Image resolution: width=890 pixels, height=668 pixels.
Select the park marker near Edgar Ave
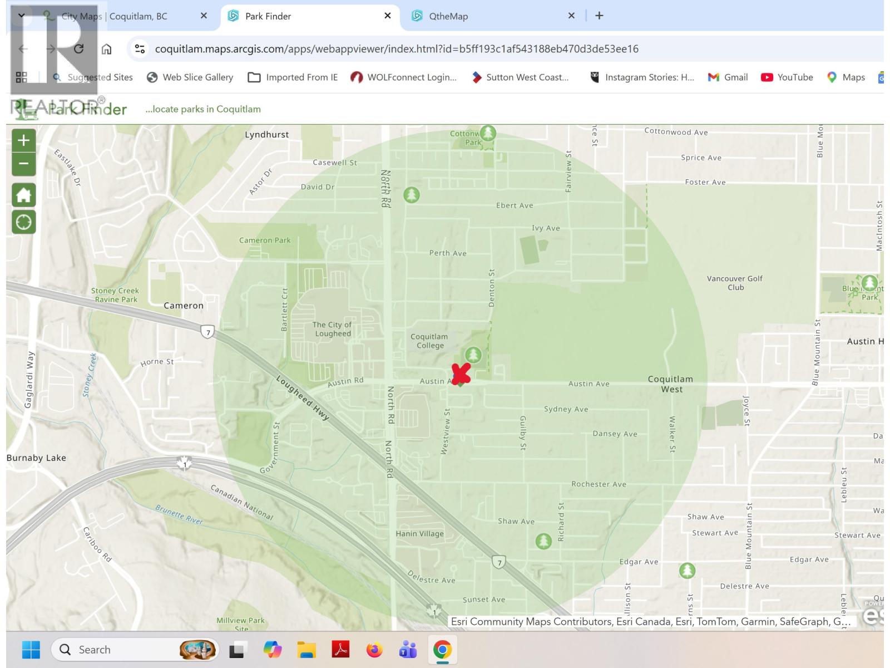click(x=687, y=571)
